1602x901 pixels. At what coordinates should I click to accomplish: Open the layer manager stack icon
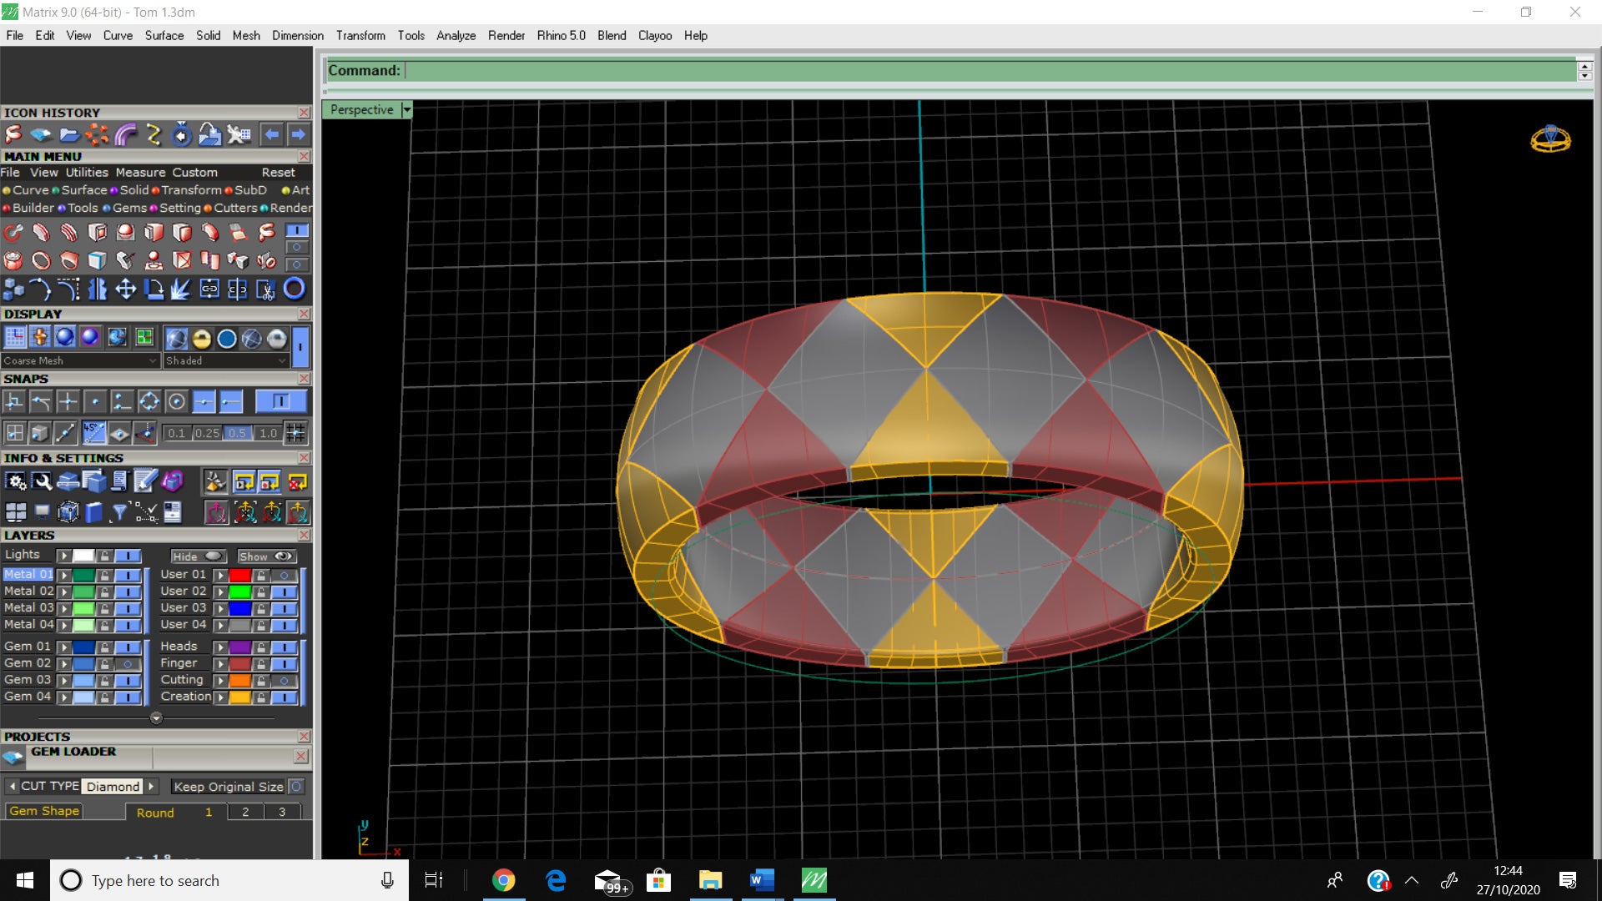click(68, 482)
